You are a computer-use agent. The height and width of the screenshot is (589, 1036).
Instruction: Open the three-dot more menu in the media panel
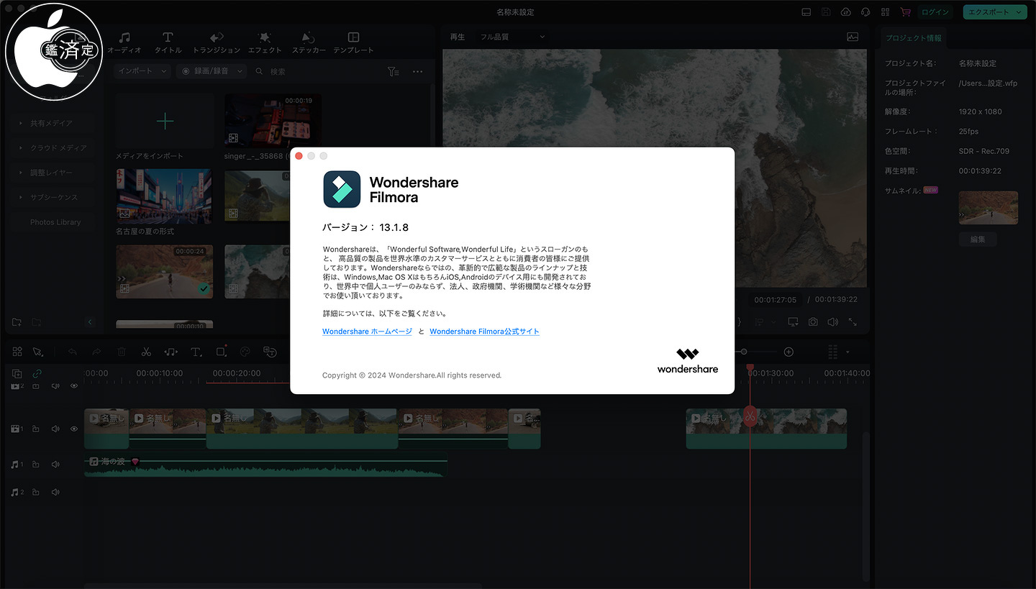tap(418, 71)
